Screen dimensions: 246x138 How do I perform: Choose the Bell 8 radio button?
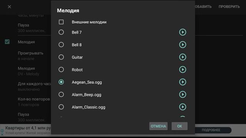click(x=61, y=45)
